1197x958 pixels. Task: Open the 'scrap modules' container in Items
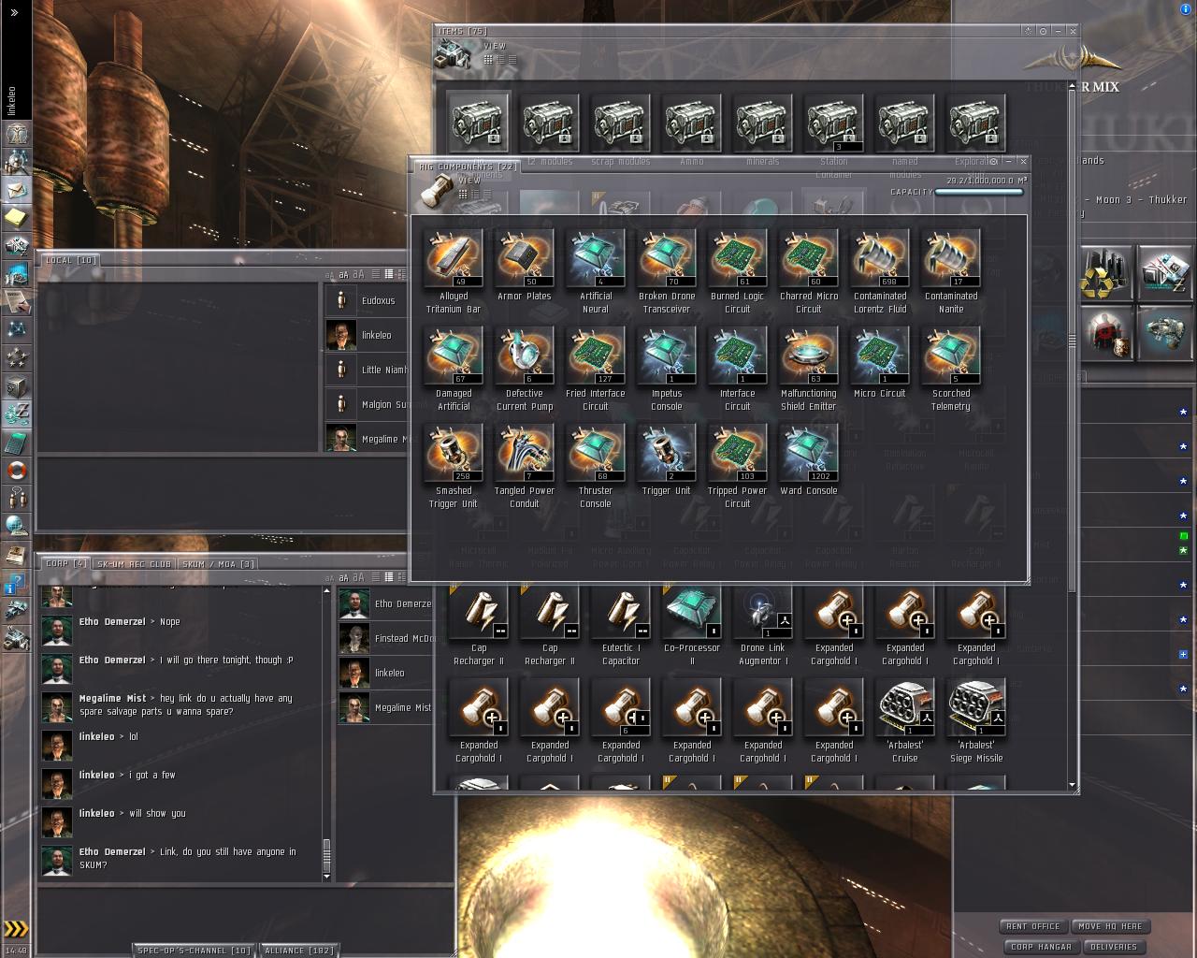[621, 131]
